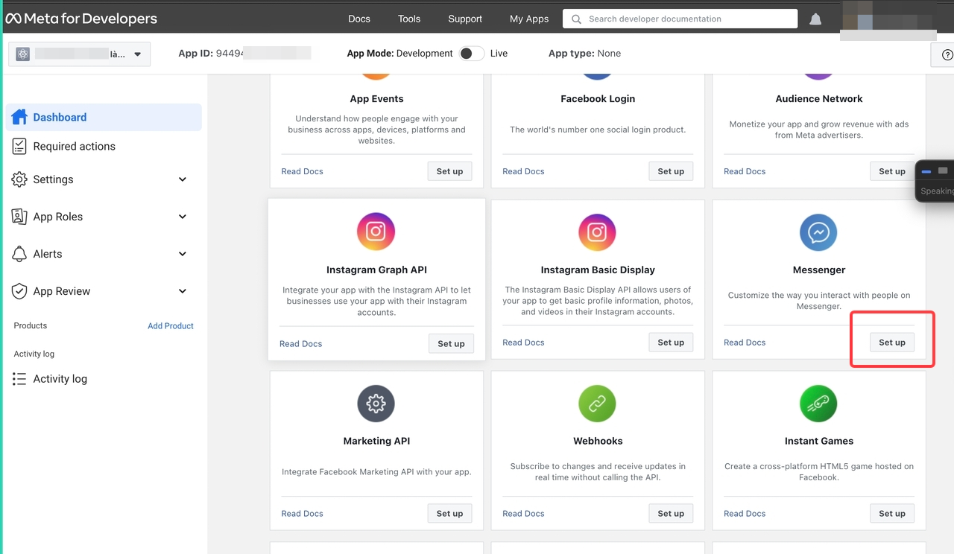Click the search magnifier icon
This screenshot has width=954, height=554.
click(576, 19)
